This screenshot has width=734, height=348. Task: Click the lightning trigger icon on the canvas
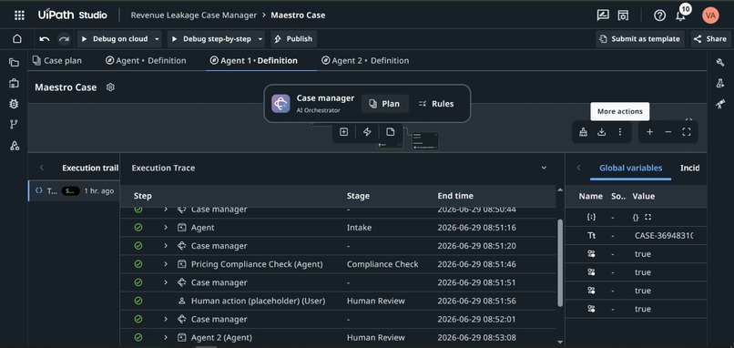[x=367, y=132]
